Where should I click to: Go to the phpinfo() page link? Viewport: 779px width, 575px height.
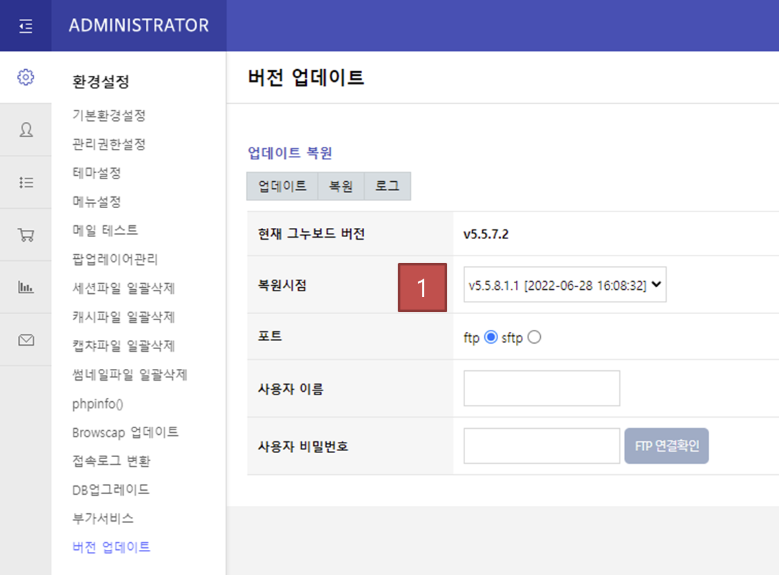[98, 404]
